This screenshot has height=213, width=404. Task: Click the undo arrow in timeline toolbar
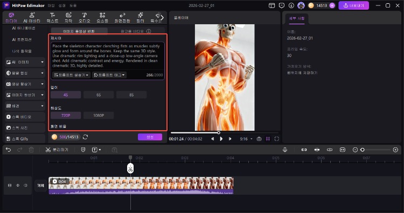8,150
